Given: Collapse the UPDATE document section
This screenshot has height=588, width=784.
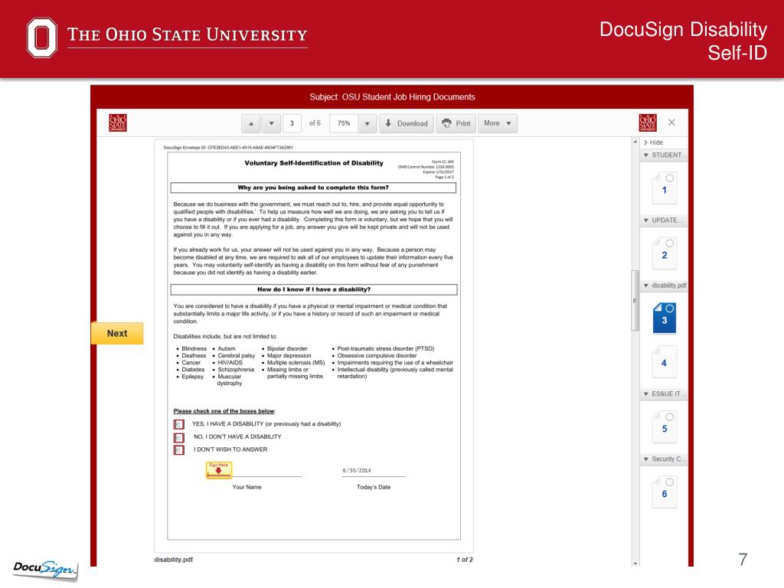Looking at the screenshot, I should [x=665, y=220].
